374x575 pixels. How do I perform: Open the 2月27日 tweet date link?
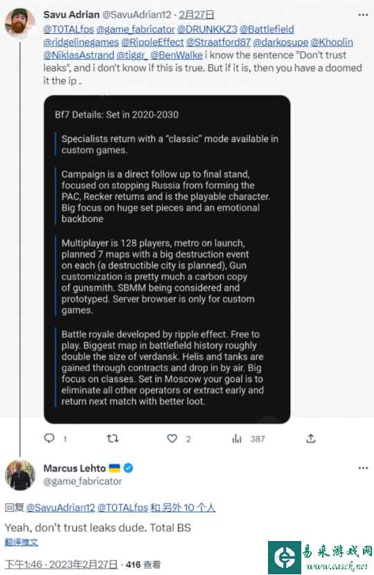point(197,15)
